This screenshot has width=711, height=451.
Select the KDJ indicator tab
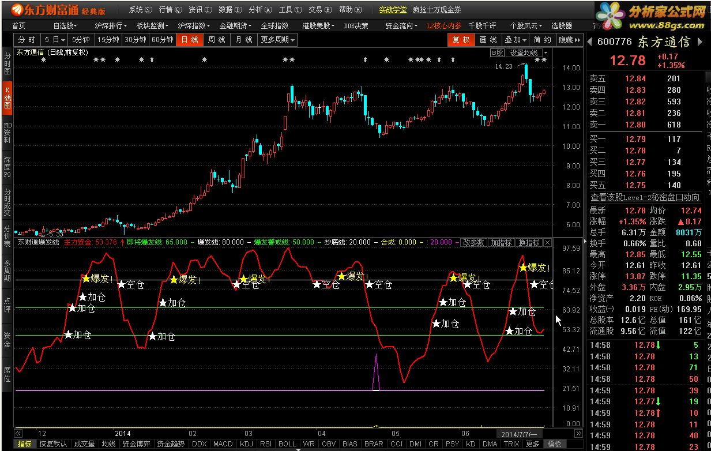point(246,444)
